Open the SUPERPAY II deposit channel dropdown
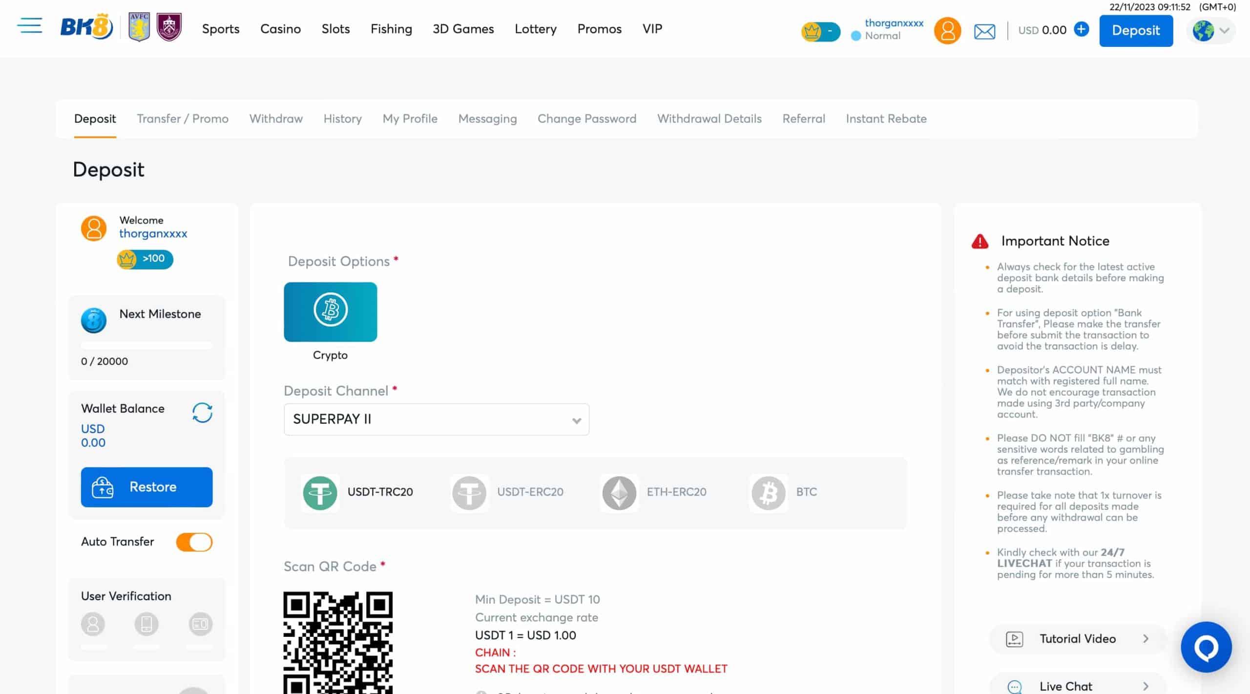The height and width of the screenshot is (694, 1250). click(437, 419)
